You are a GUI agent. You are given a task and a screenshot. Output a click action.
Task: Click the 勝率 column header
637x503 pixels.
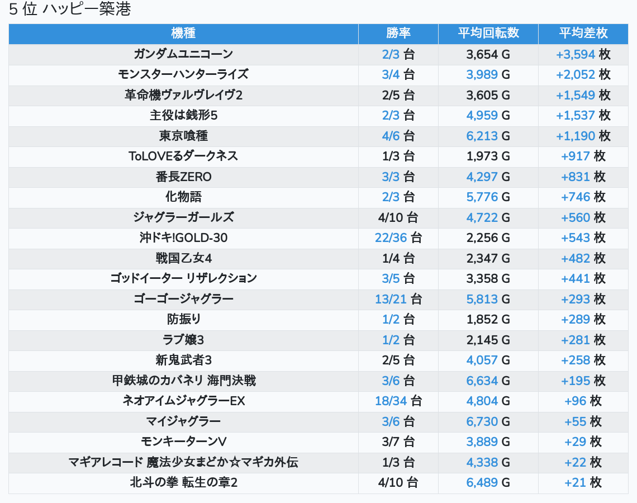click(398, 34)
